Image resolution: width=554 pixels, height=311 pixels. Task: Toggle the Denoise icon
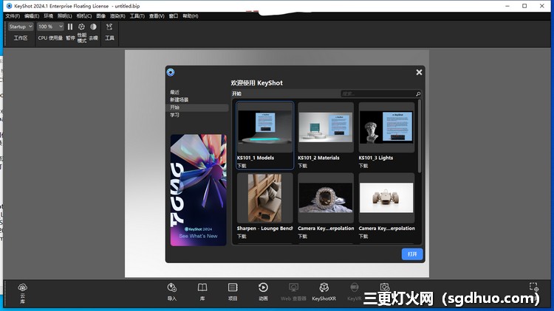point(93,27)
